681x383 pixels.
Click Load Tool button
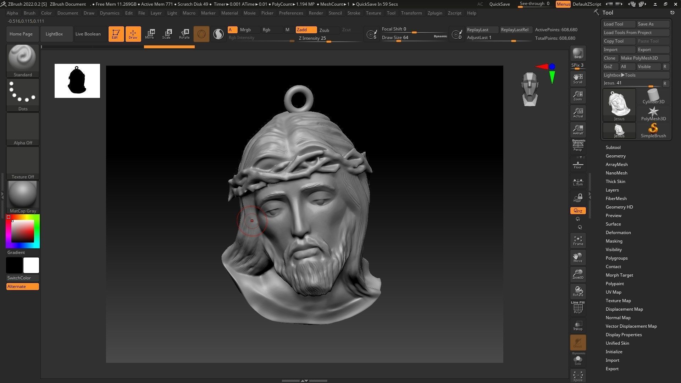(x=619, y=24)
